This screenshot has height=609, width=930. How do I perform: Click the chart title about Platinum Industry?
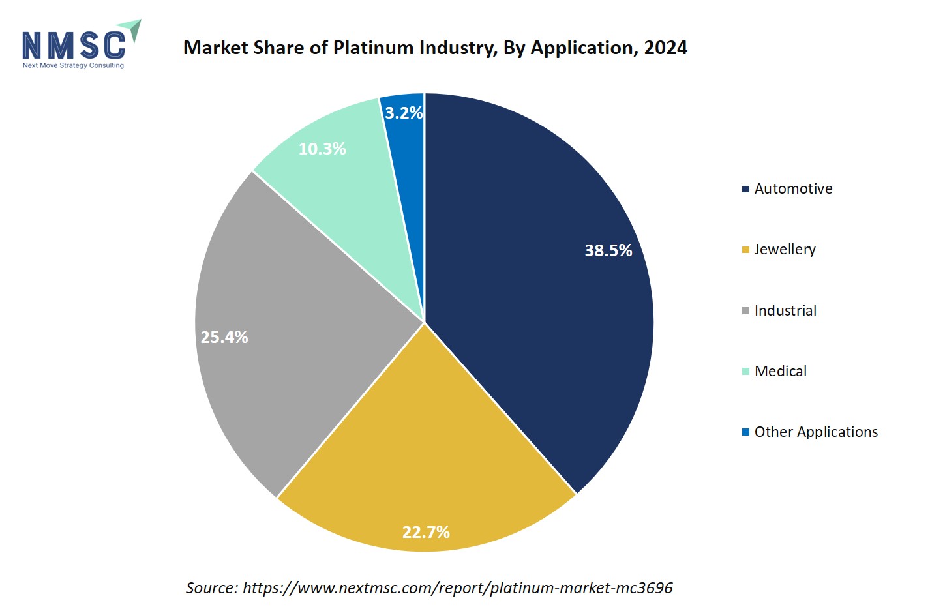pyautogui.click(x=435, y=48)
